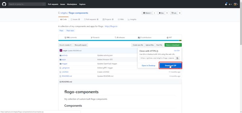Viewport: 242px width, 113px height.
Task: Switch to the Projects tab
Action: coord(108,19)
